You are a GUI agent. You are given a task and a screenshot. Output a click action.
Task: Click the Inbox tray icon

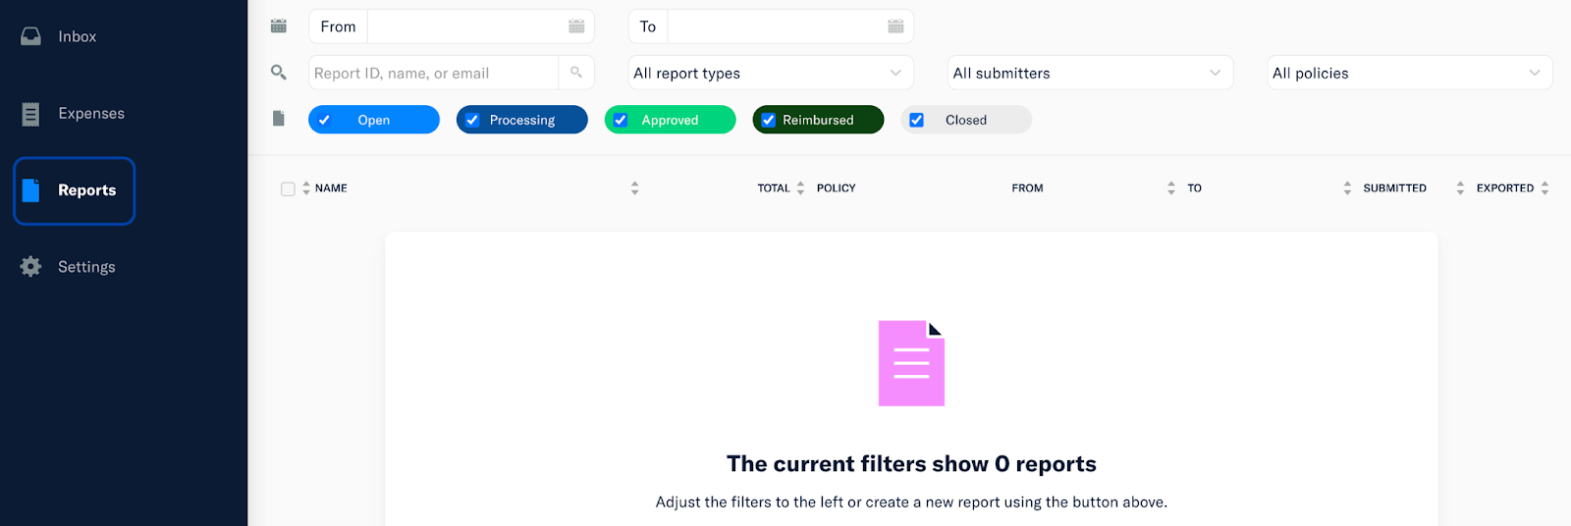click(x=31, y=36)
